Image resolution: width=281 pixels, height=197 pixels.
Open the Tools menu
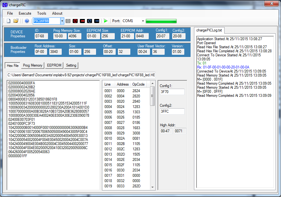tap(41, 13)
